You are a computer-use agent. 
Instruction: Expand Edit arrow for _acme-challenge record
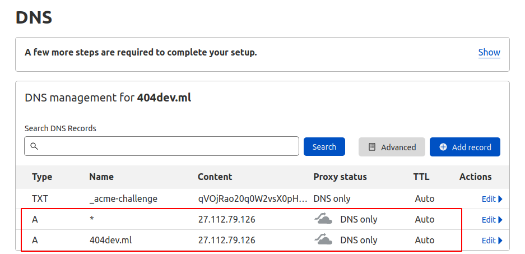coord(500,199)
